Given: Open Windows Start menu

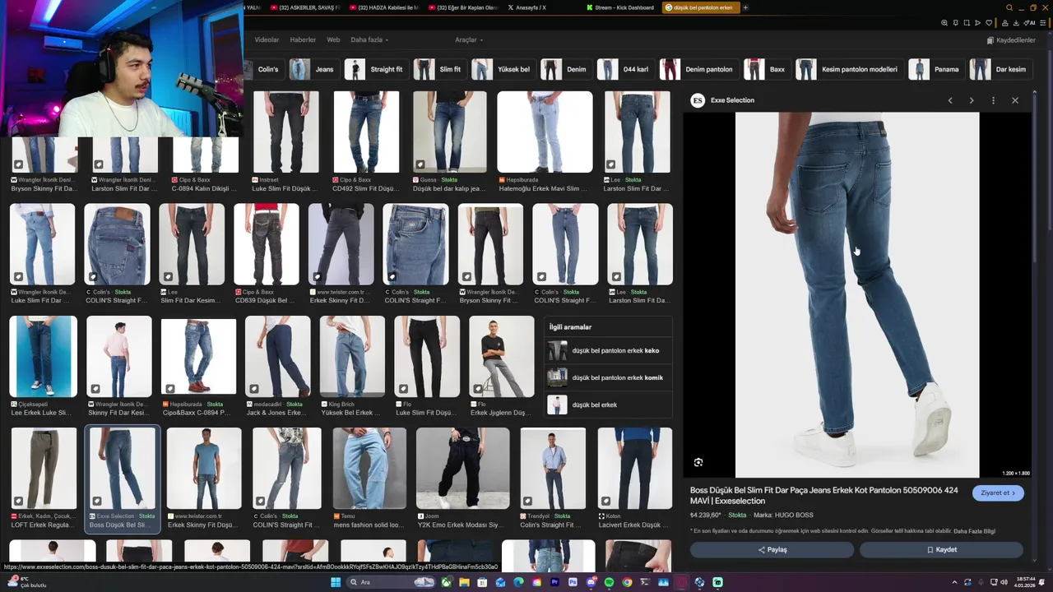Looking at the screenshot, I should pos(336,582).
